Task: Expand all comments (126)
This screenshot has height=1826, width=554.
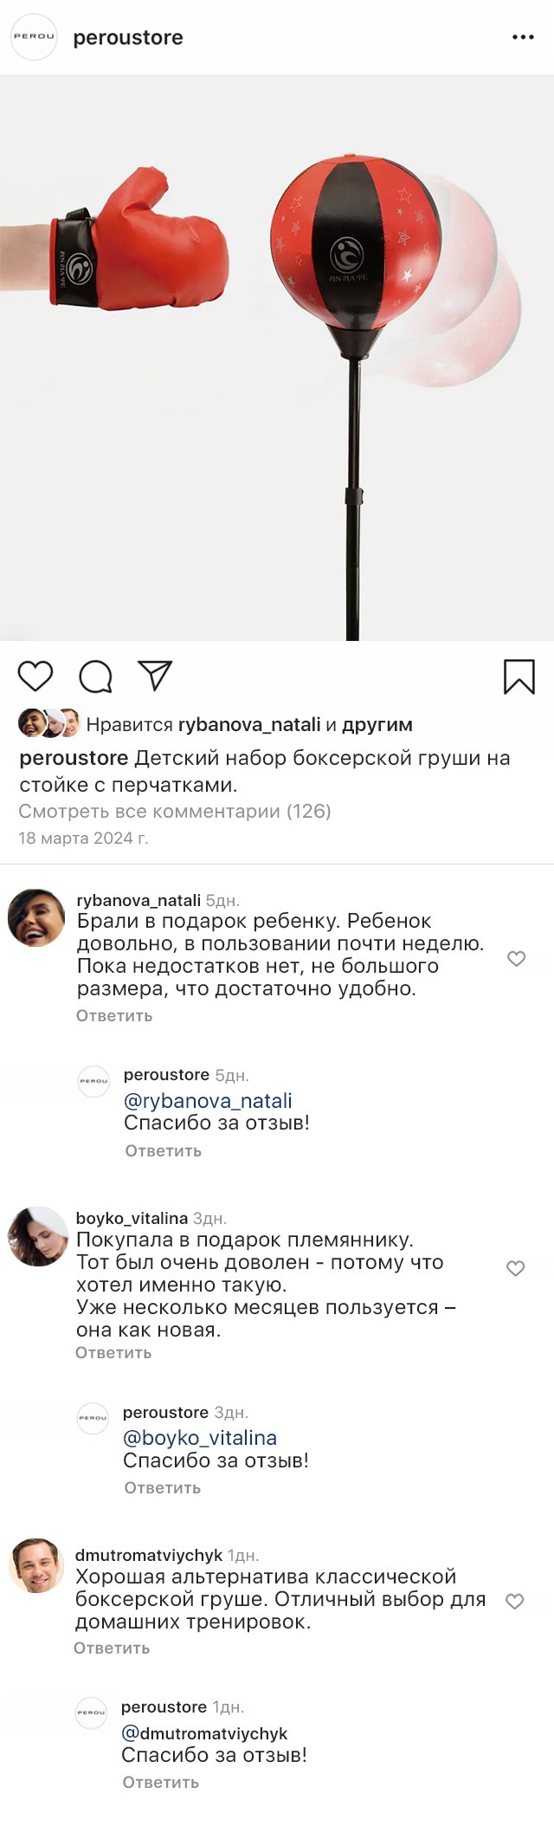Action: (175, 811)
